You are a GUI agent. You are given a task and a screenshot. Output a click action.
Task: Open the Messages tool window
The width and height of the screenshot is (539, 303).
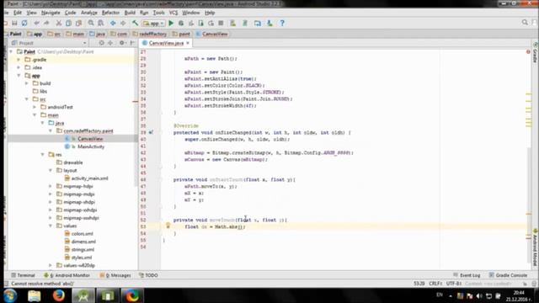(115, 275)
